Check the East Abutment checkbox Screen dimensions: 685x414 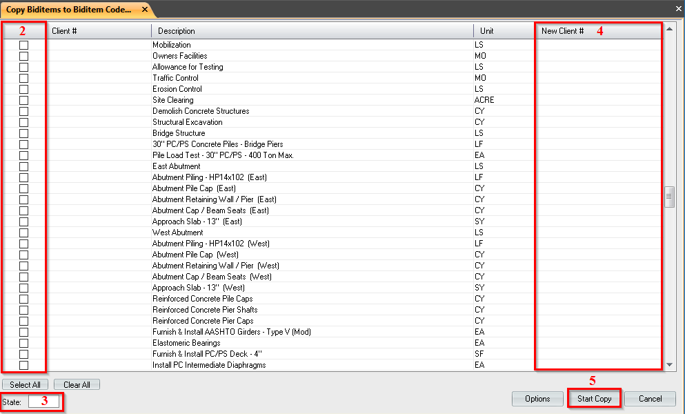coord(23,166)
